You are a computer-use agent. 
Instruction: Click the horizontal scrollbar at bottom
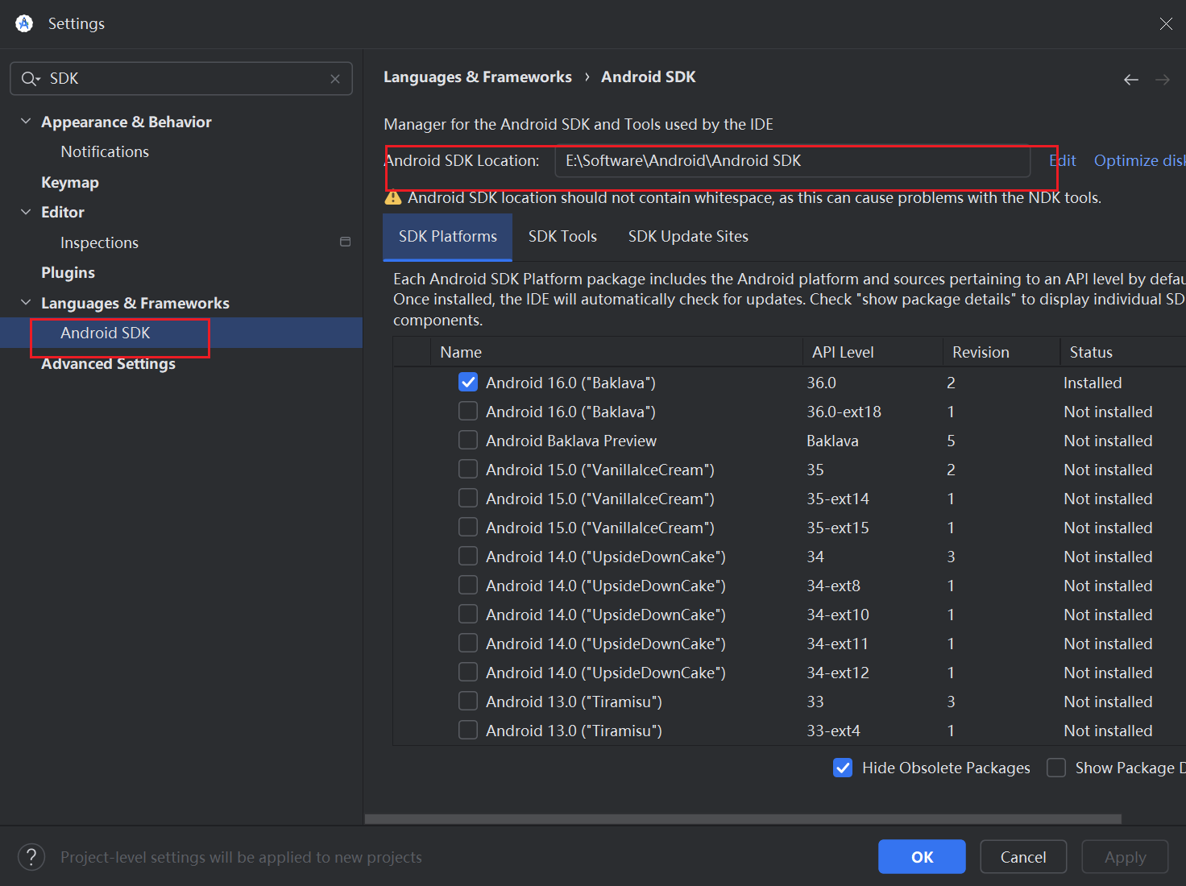pyautogui.click(x=741, y=818)
